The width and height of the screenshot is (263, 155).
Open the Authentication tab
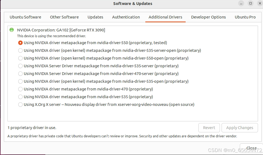[126, 17]
